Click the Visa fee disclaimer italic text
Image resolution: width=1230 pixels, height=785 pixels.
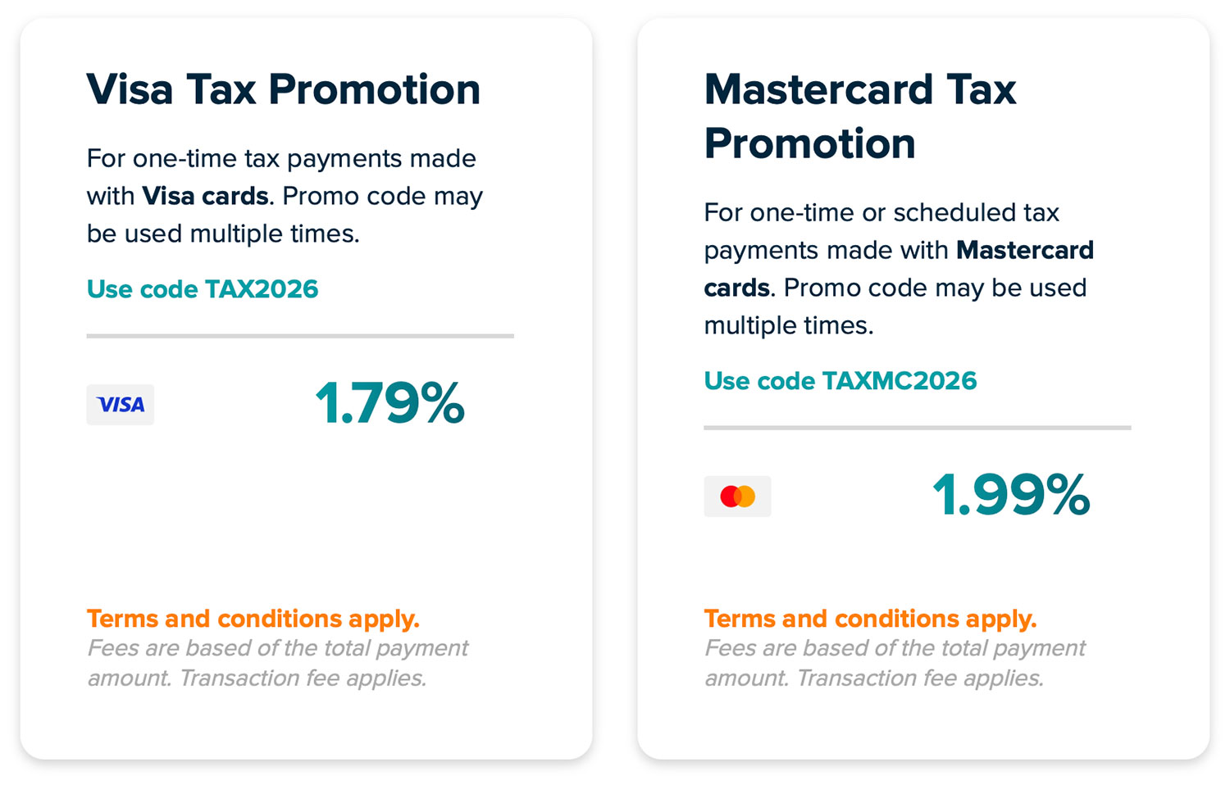(x=277, y=664)
